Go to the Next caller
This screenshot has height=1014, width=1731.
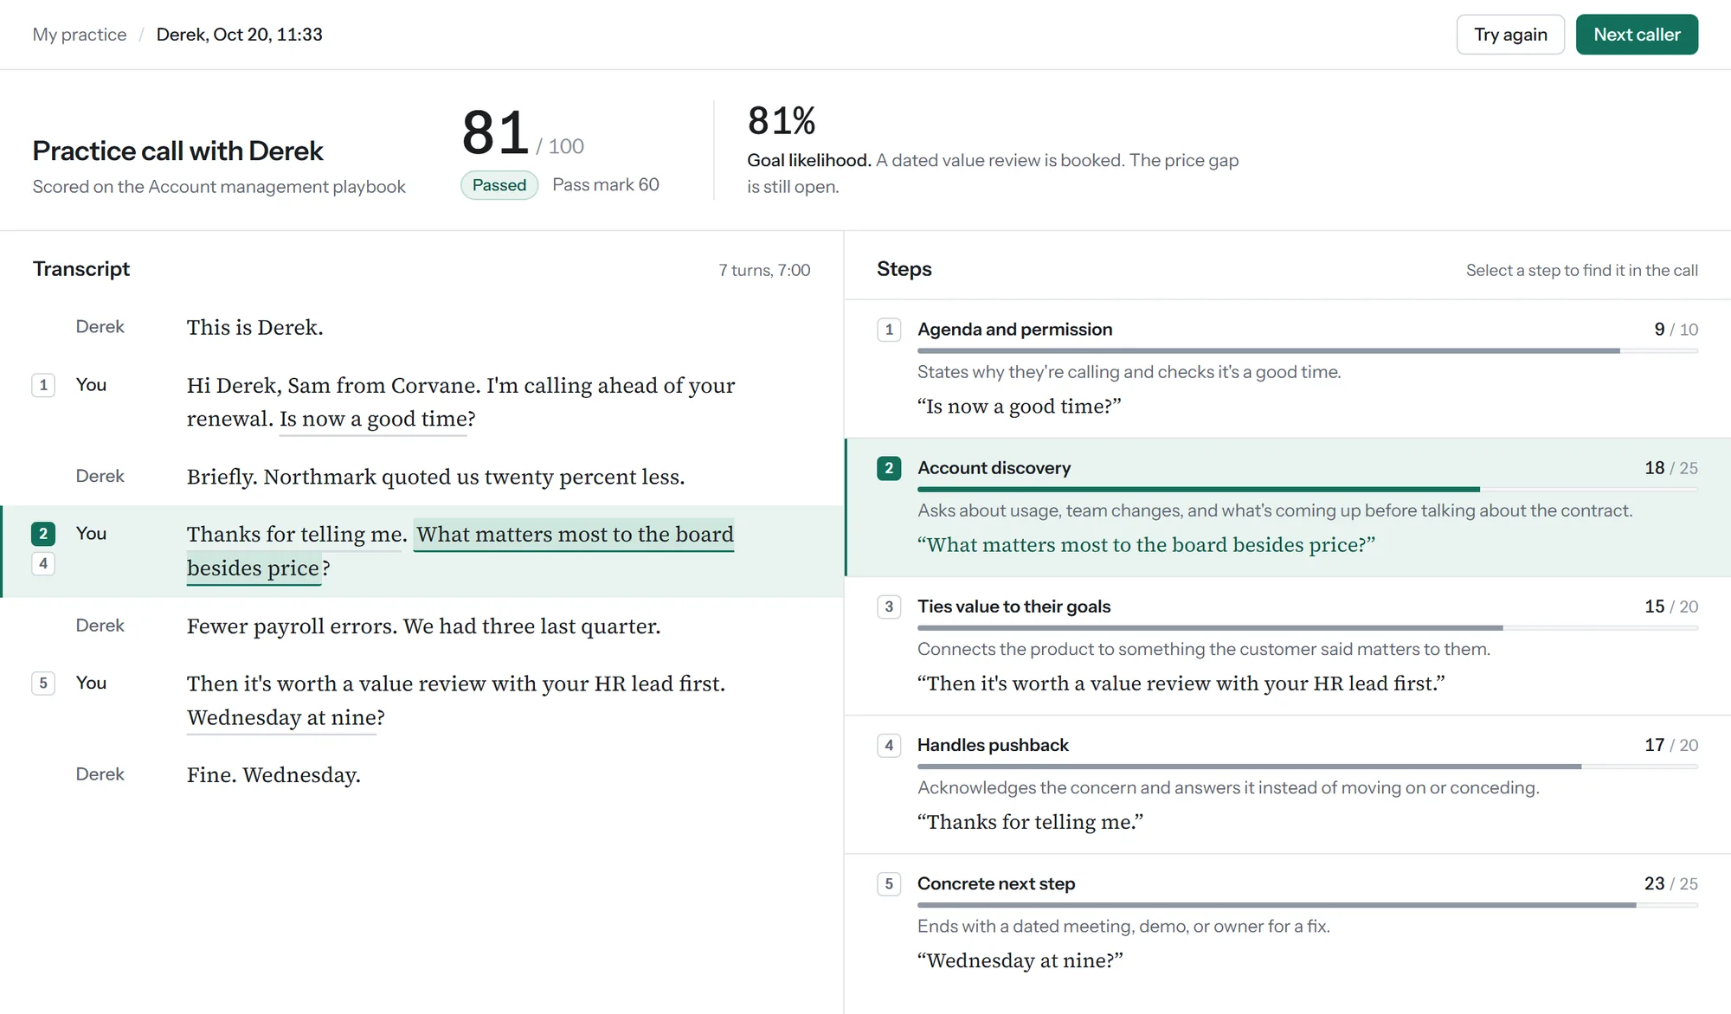point(1637,35)
